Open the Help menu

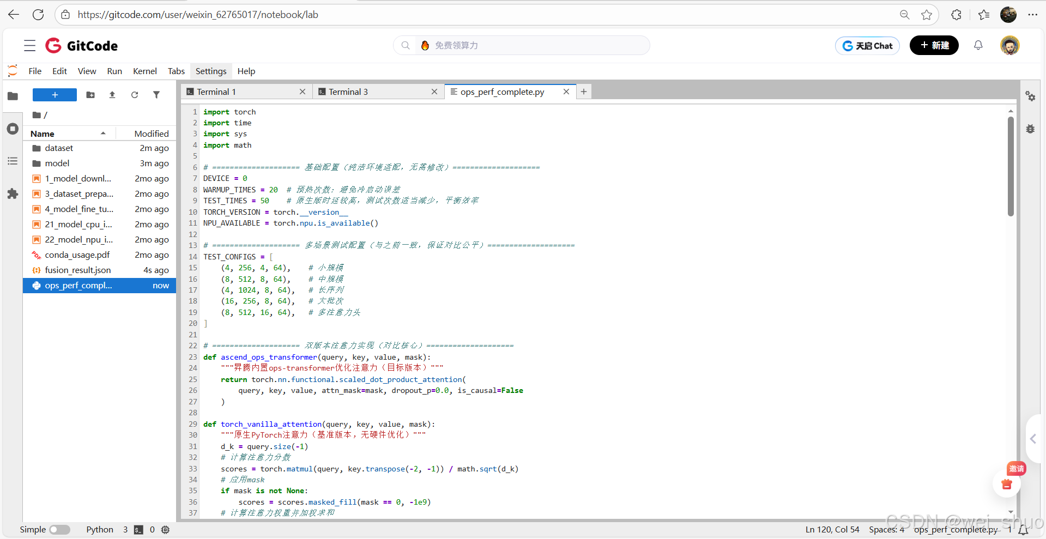click(246, 71)
